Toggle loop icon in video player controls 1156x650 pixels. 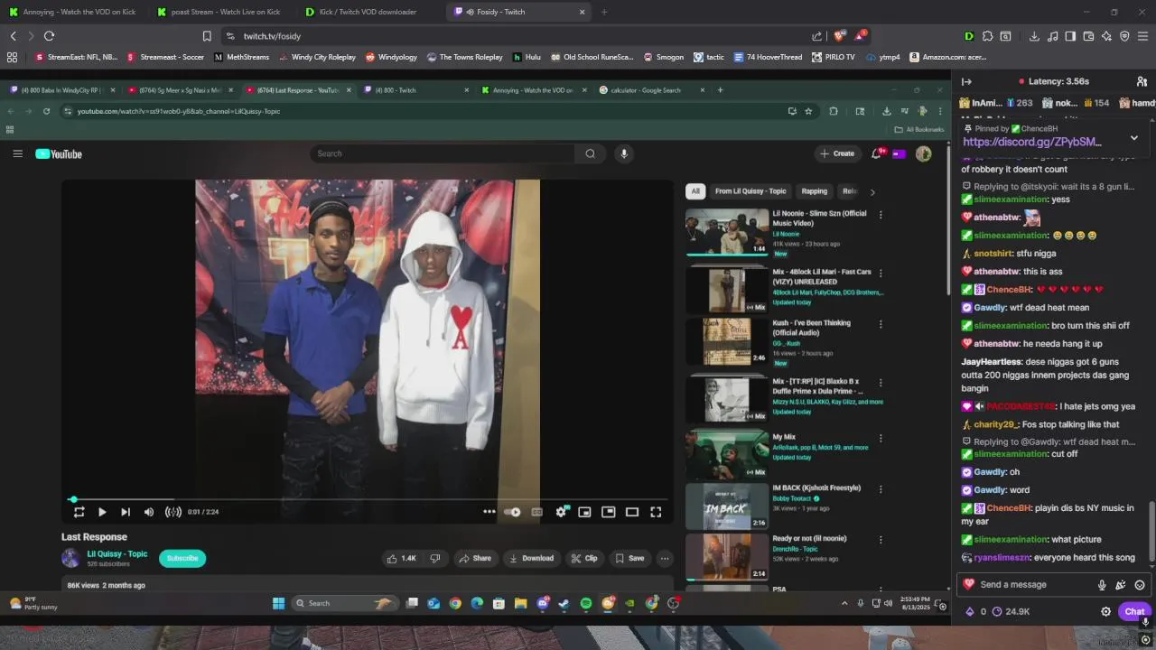pyautogui.click(x=79, y=512)
